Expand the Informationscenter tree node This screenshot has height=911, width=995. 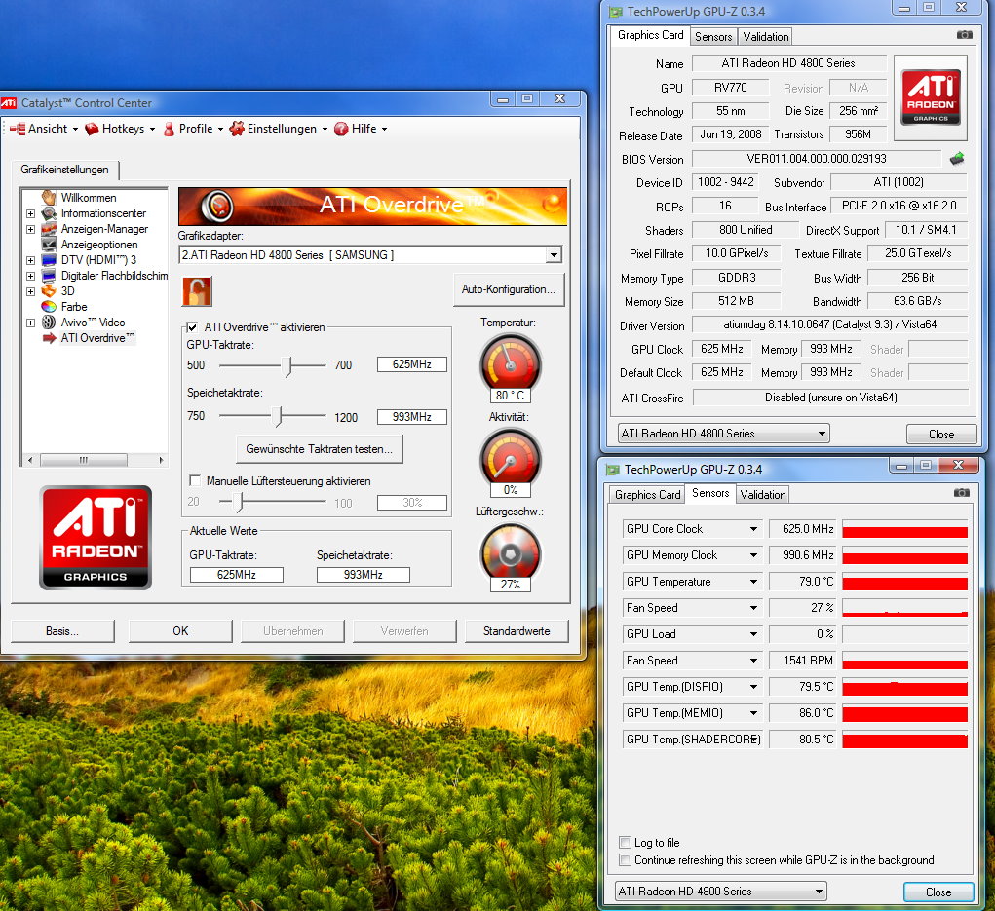click(30, 213)
